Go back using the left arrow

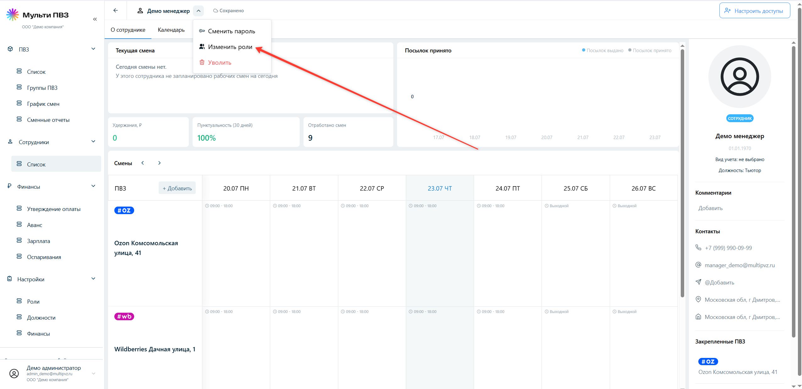116,11
